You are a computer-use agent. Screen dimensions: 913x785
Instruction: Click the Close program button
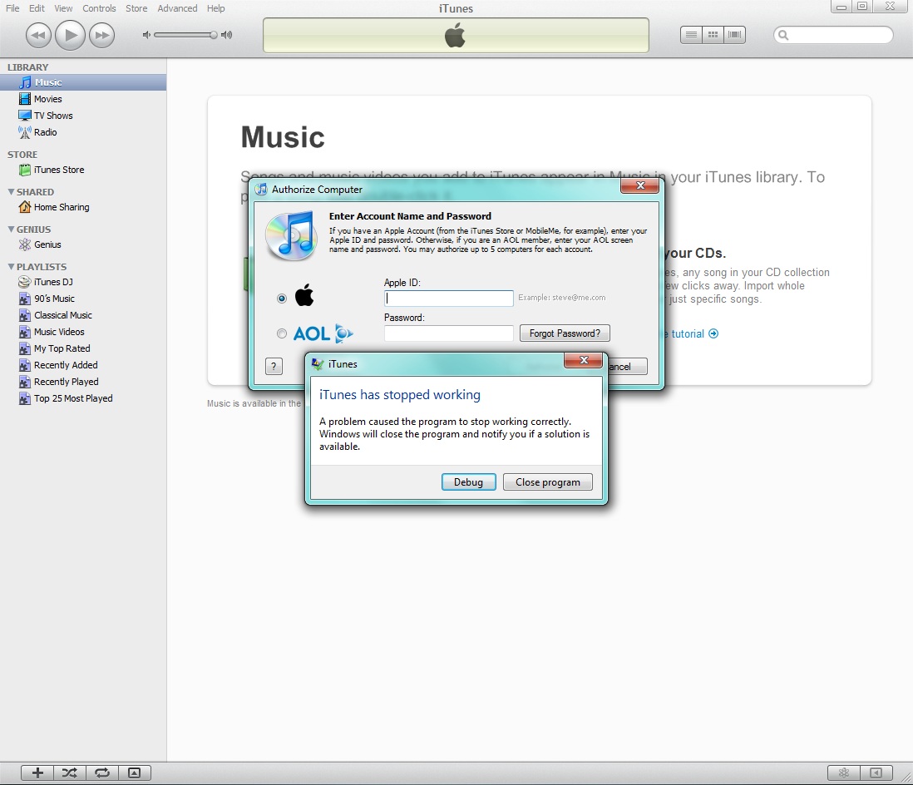(547, 482)
